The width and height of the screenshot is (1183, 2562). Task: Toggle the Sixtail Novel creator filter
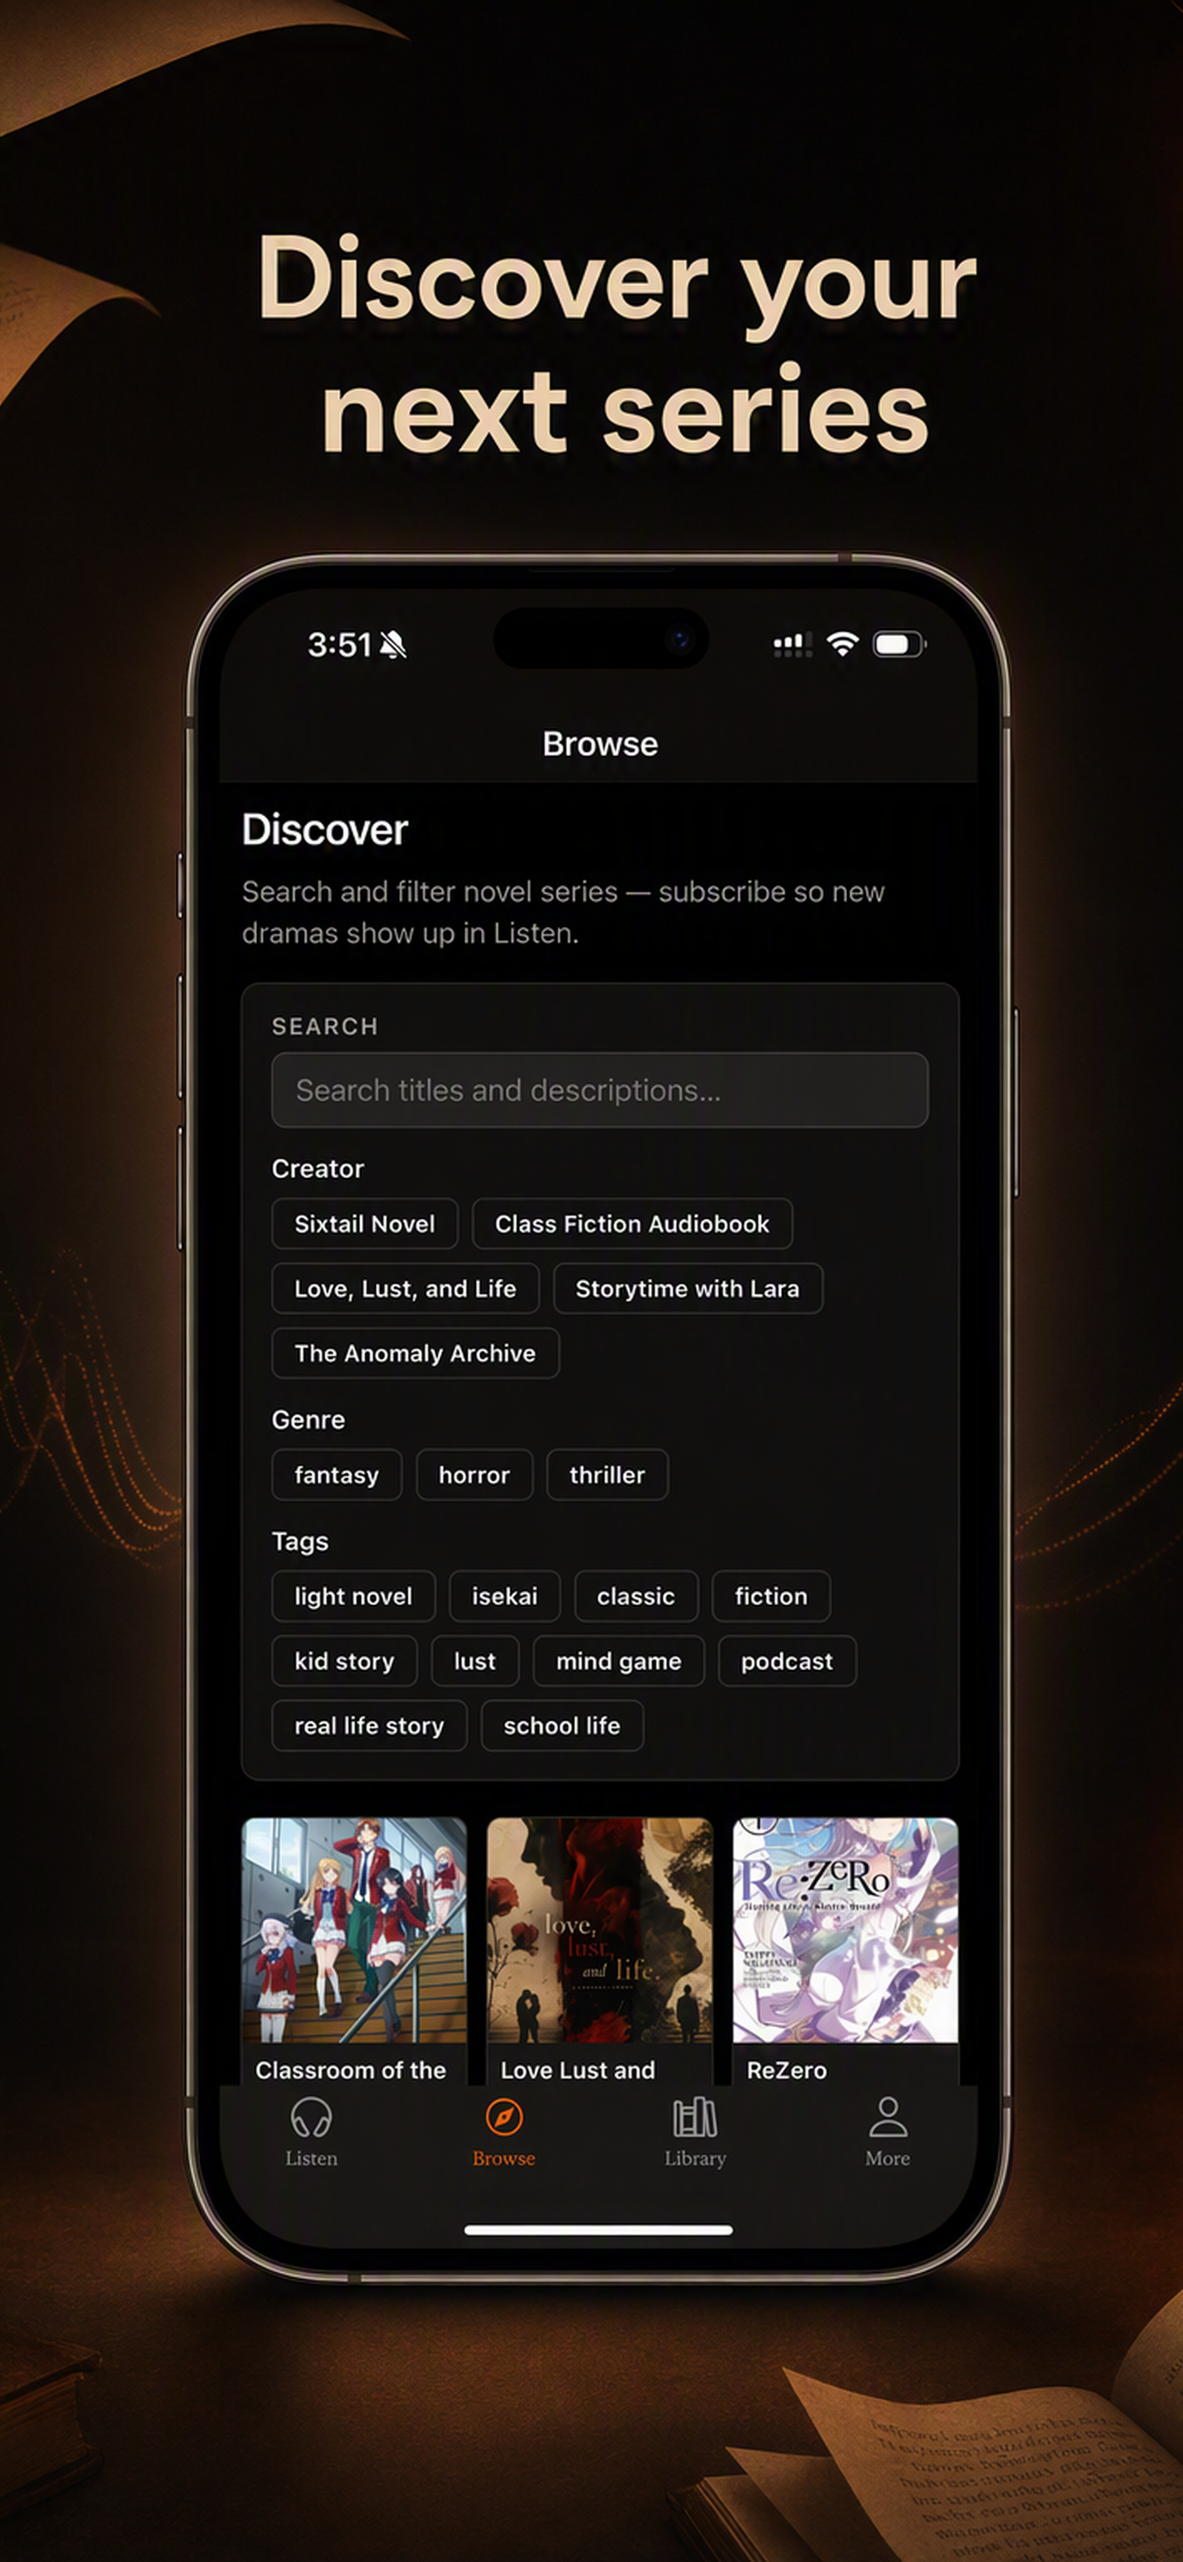pyautogui.click(x=365, y=1223)
